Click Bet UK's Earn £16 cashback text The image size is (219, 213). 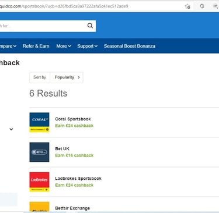74,155
